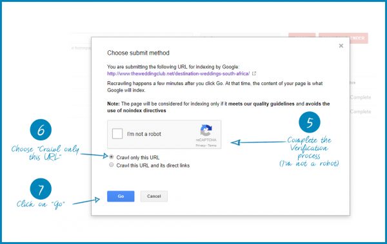Click the arrow icon pointing at Go
The width and height of the screenshot is (387, 244).
[86, 202]
